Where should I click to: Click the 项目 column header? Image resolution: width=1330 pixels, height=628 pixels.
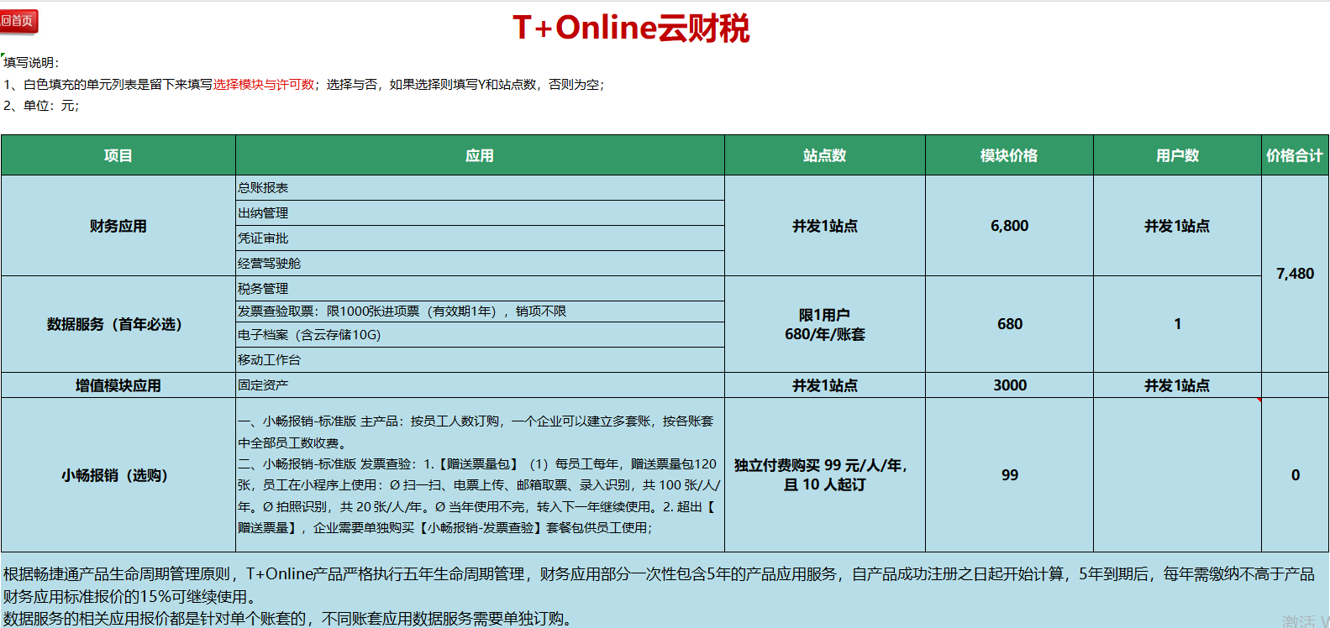pos(118,155)
